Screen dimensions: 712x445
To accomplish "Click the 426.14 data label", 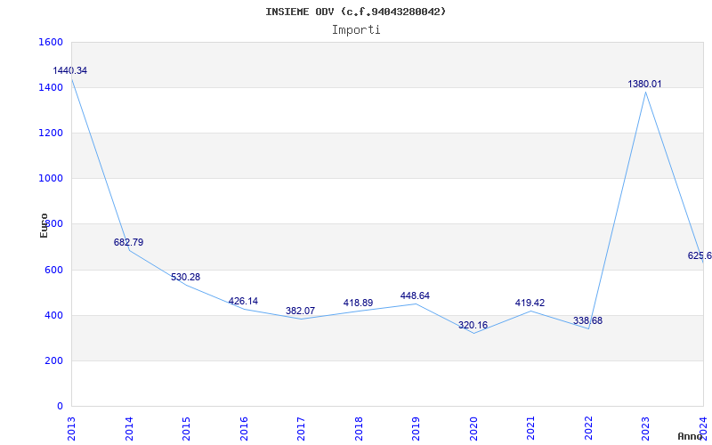I will pos(243,301).
